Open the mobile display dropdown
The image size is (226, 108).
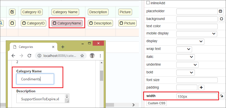[197, 34]
